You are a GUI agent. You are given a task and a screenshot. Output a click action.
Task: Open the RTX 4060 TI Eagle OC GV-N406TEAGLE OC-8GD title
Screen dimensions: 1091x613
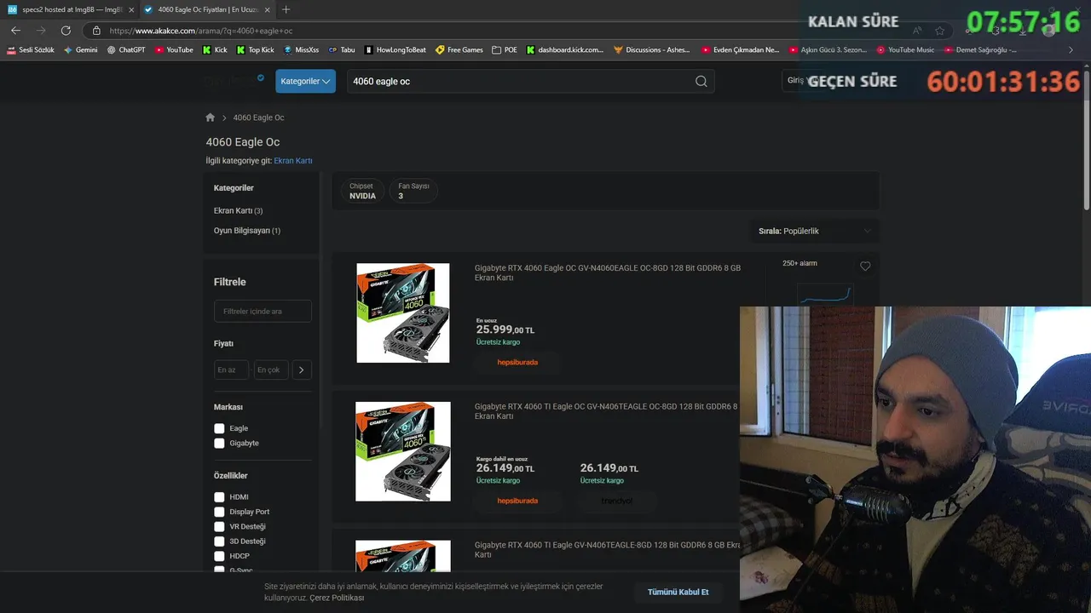click(x=607, y=411)
